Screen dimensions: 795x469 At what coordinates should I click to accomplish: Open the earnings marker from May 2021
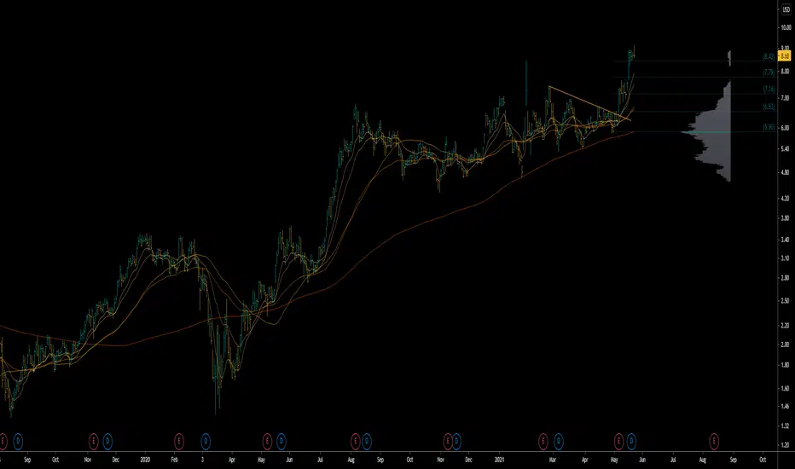coord(618,442)
